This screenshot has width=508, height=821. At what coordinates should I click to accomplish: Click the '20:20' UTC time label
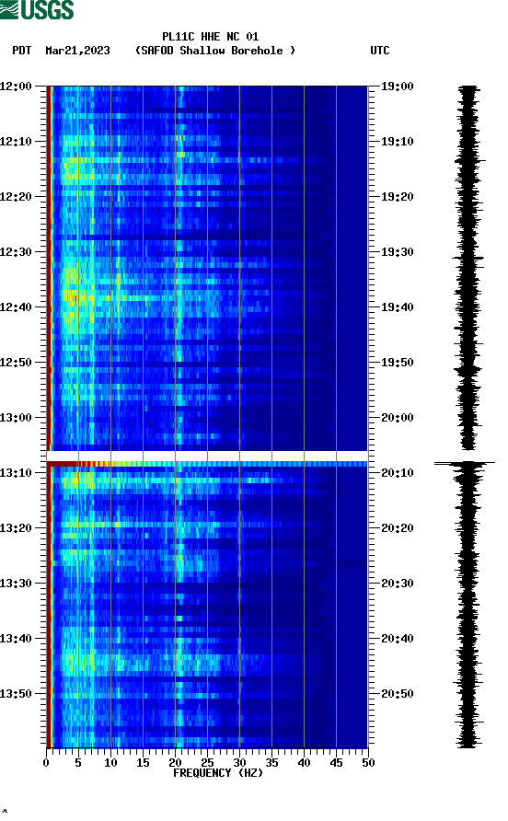(397, 528)
